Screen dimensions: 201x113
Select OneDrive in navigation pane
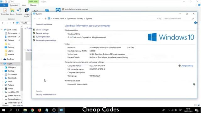click(10, 59)
